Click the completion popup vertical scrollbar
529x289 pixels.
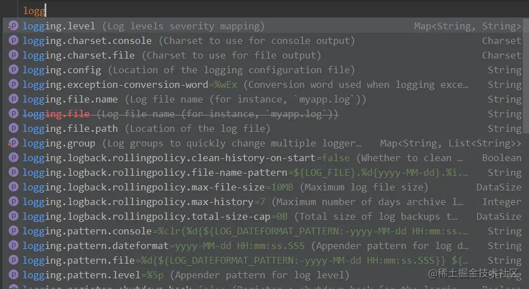[526, 76]
